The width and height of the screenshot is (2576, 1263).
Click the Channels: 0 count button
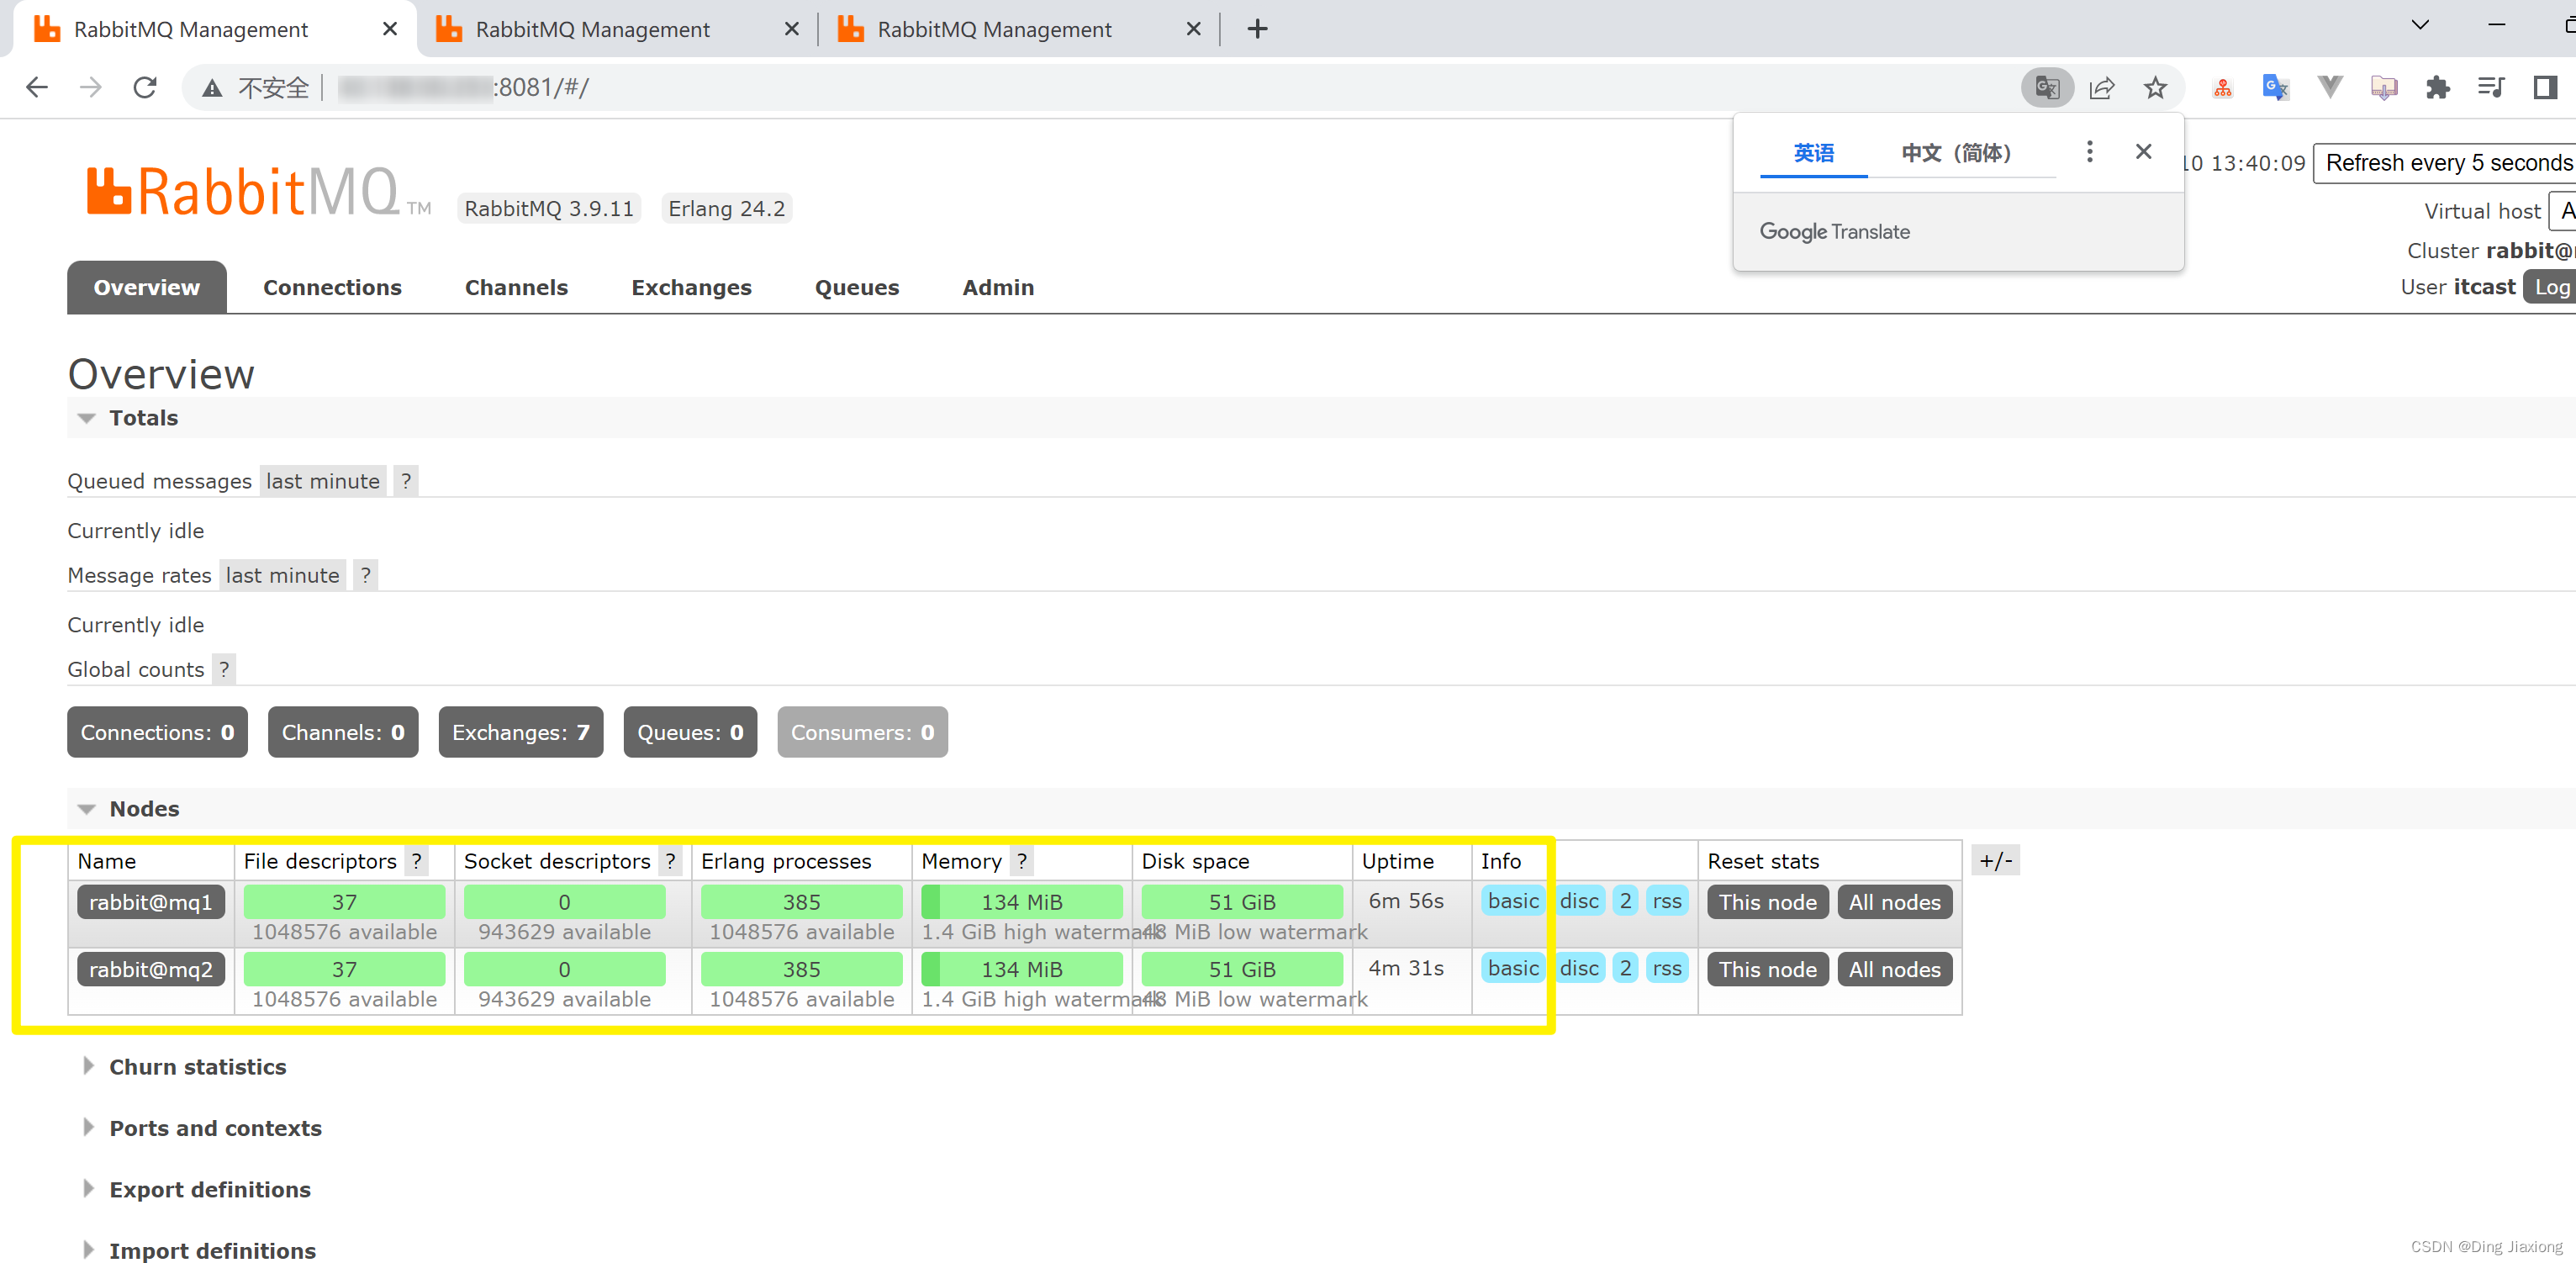343,732
